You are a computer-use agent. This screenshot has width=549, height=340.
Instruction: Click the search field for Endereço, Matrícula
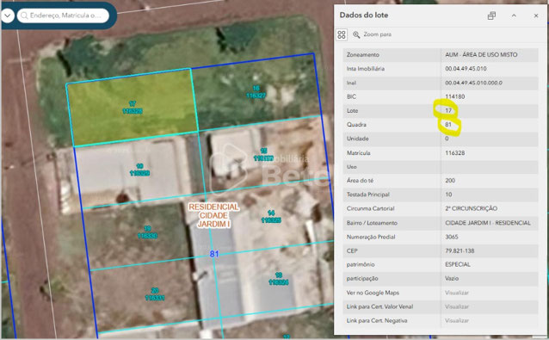(x=63, y=15)
